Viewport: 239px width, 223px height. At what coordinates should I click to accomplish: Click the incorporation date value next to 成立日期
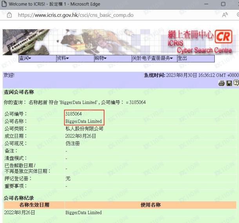click(x=80, y=136)
